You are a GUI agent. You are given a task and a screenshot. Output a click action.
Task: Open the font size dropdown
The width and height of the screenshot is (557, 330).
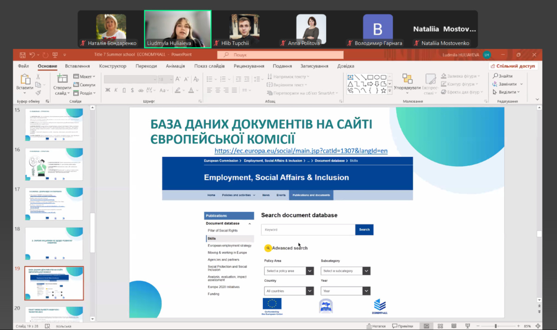(x=171, y=79)
